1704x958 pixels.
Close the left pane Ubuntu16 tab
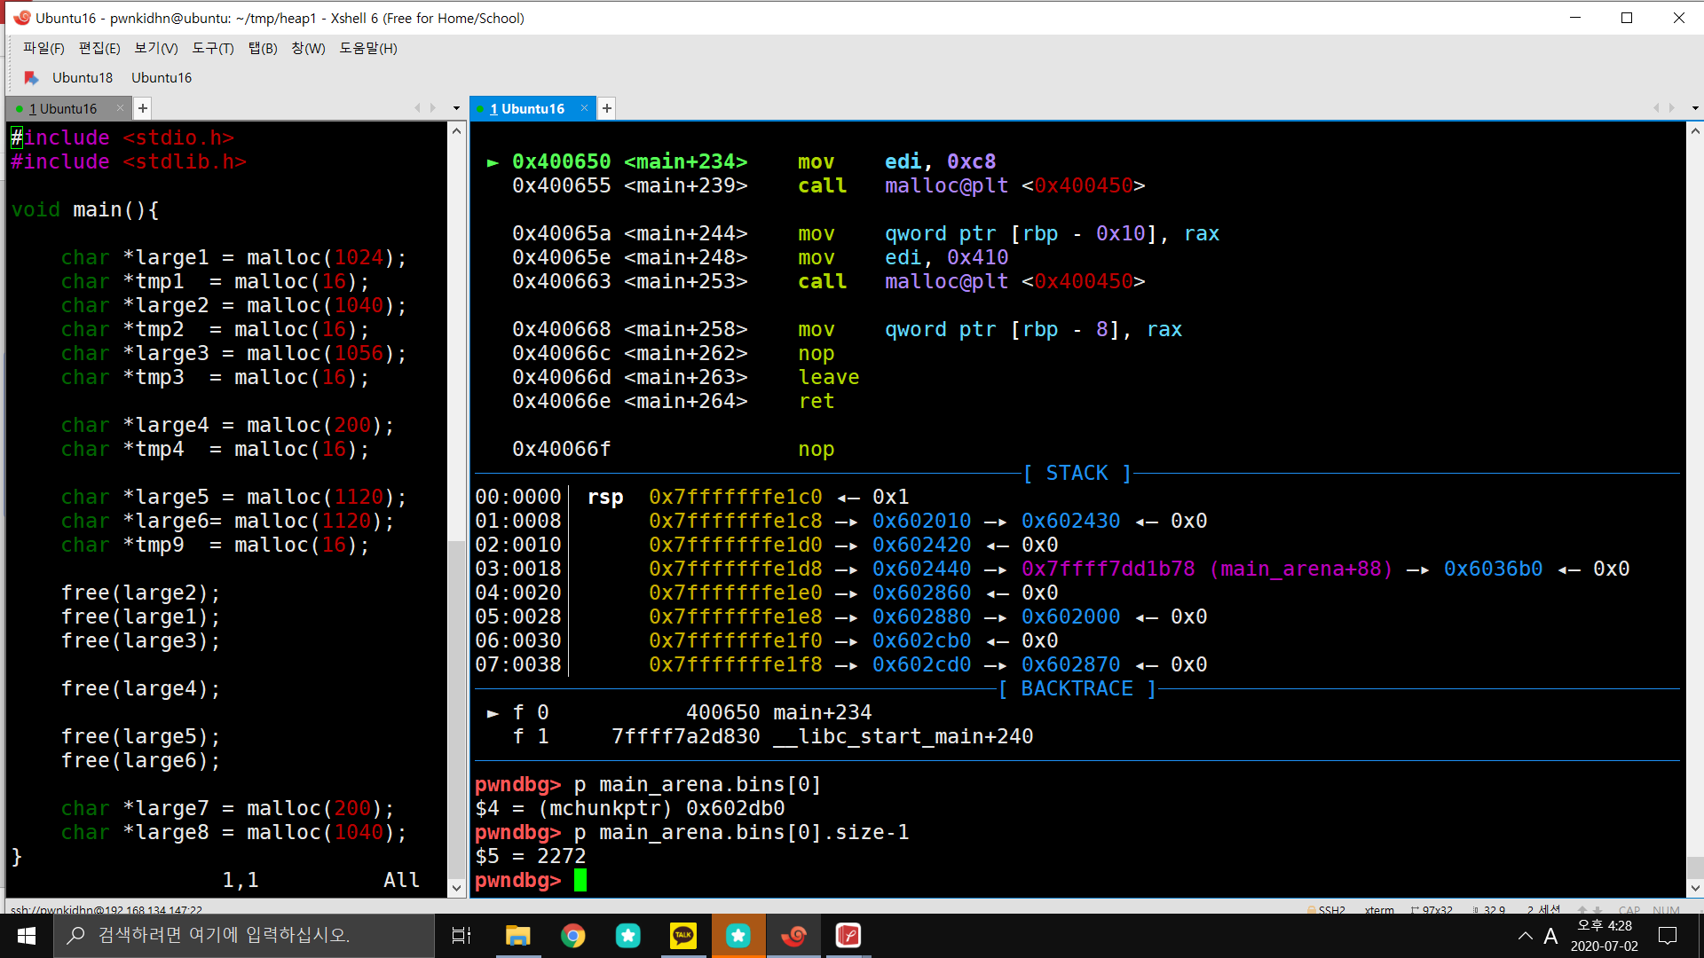click(121, 108)
